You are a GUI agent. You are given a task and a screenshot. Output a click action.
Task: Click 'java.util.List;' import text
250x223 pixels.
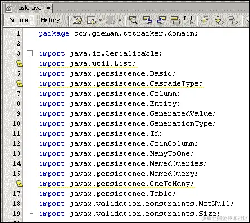point(102,63)
